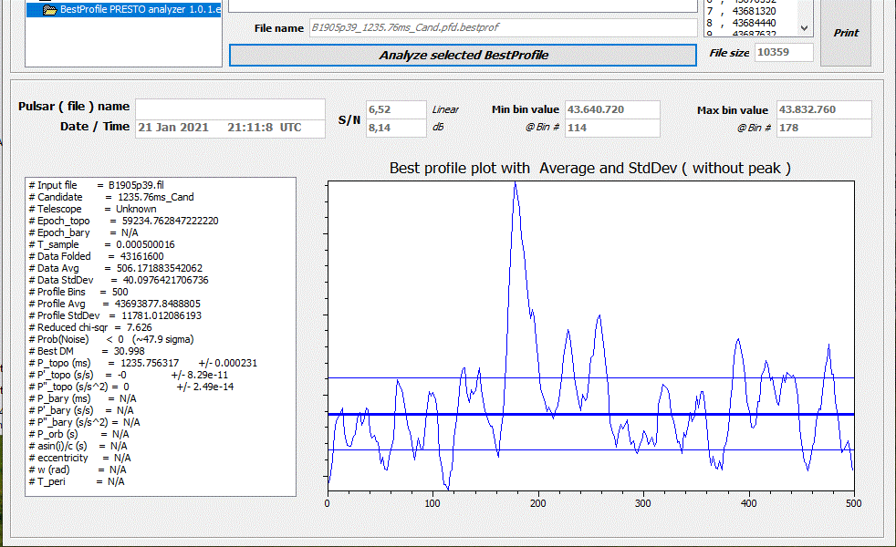Click the plot title 'Best profile plot with Average and StdDev'
This screenshot has width=896, height=547.
click(x=589, y=169)
